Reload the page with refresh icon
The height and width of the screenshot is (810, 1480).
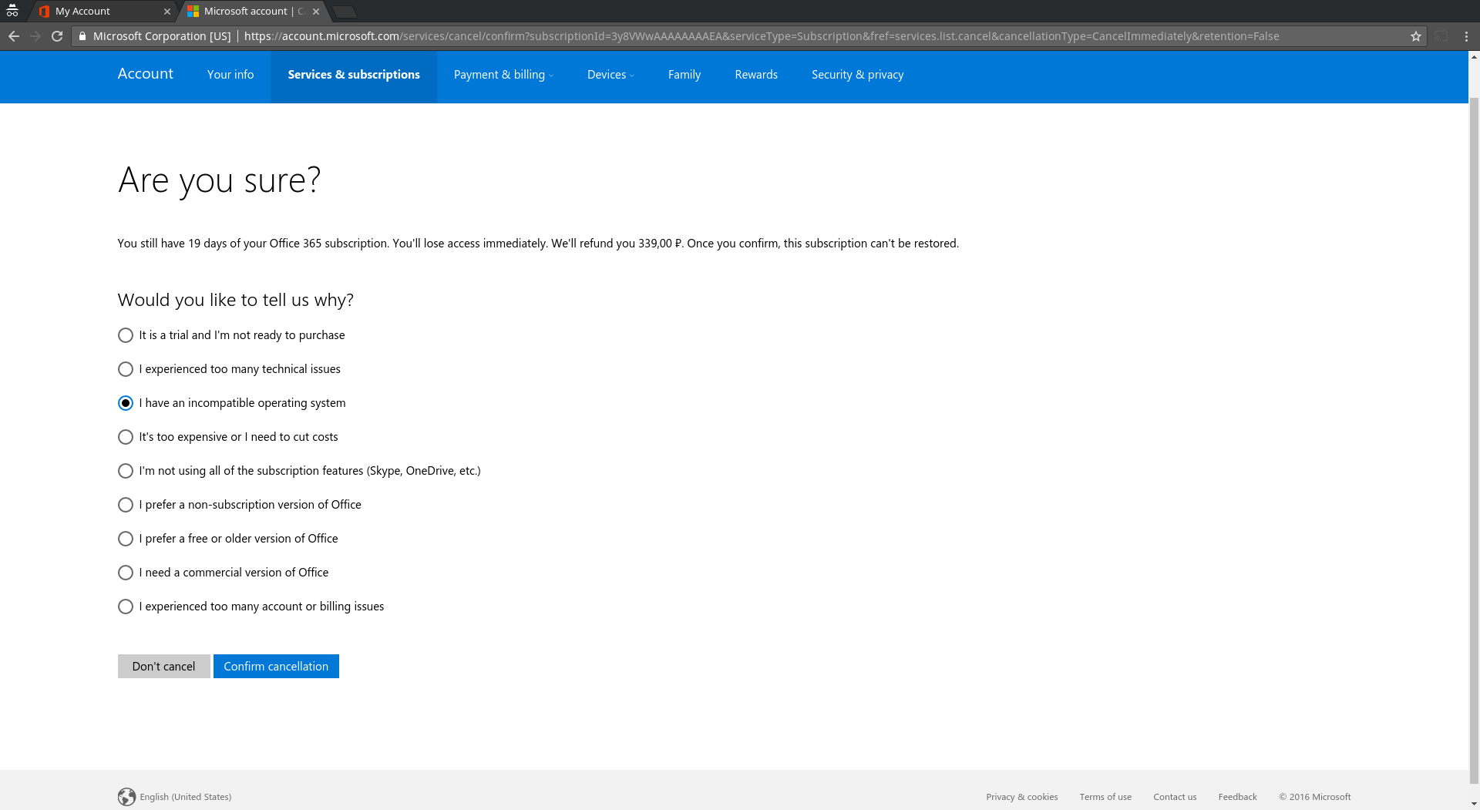[57, 36]
